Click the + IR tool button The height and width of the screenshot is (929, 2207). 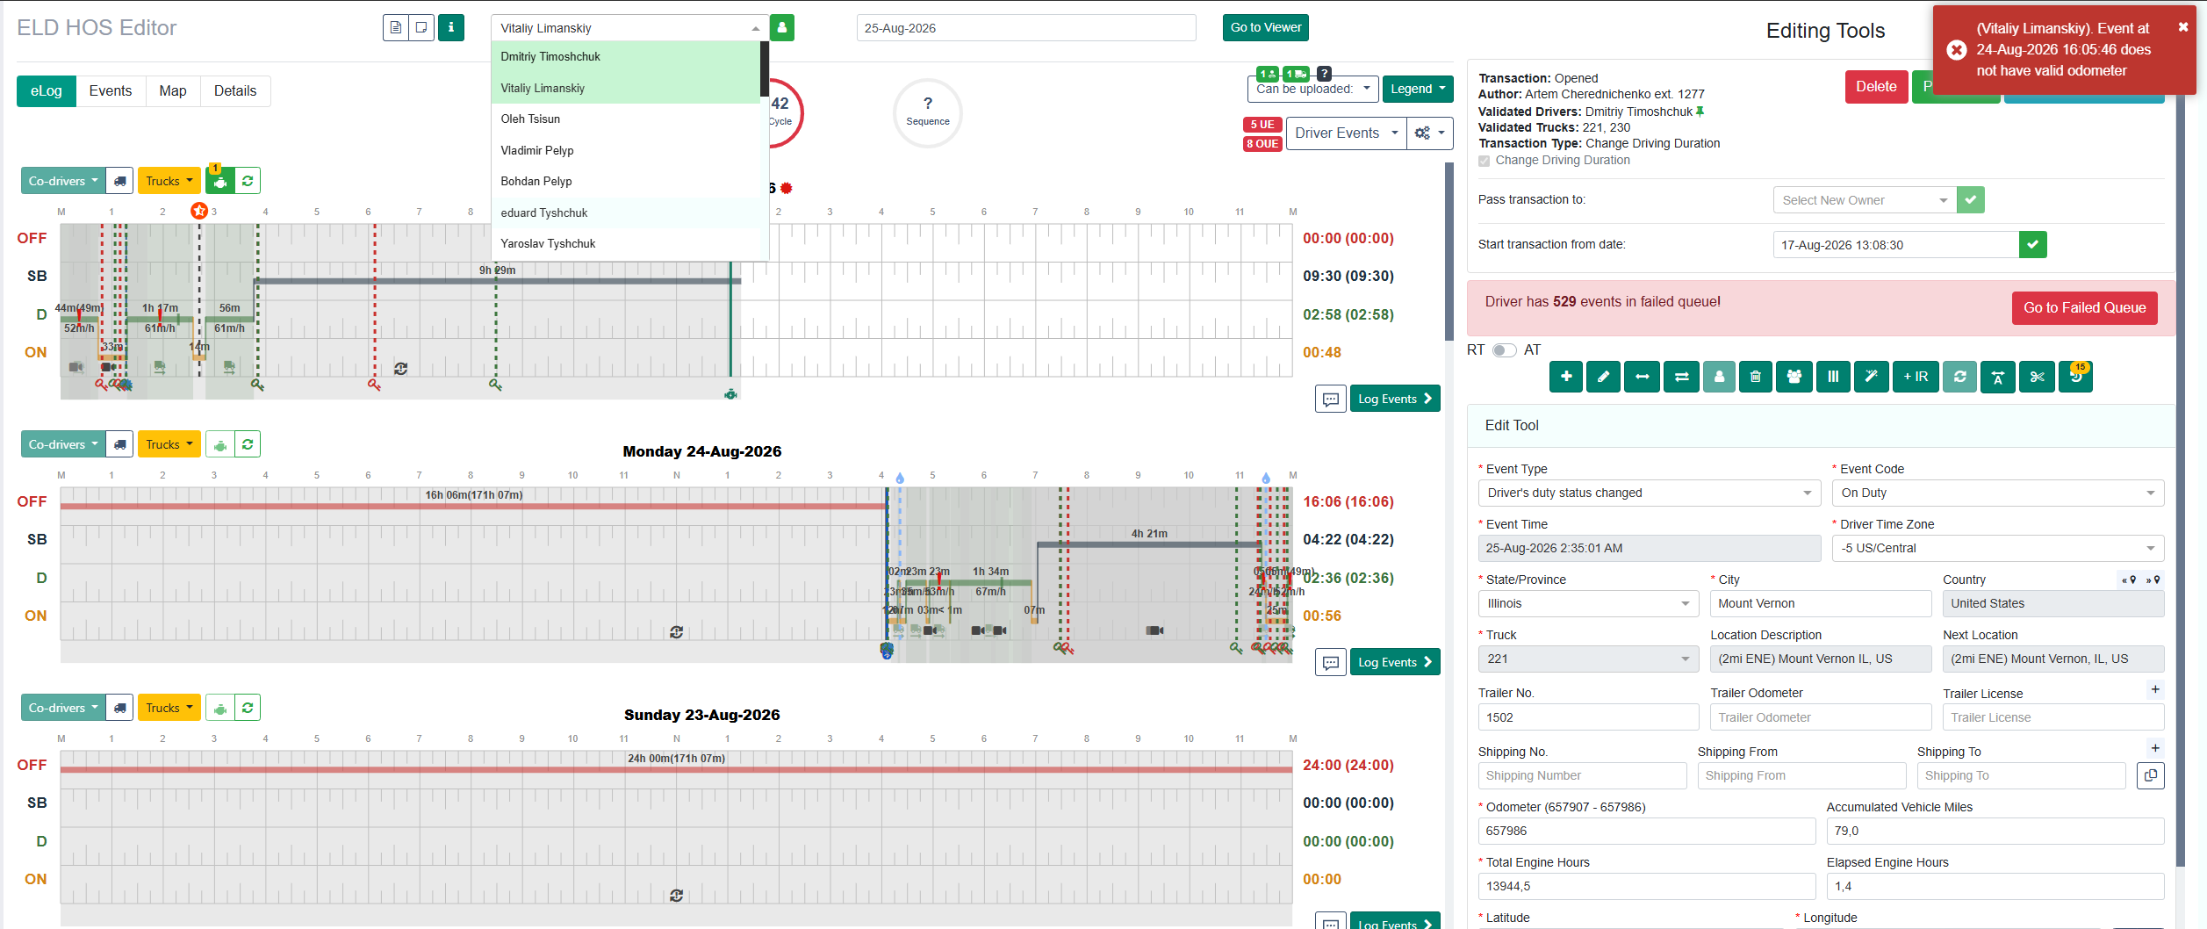click(1916, 377)
